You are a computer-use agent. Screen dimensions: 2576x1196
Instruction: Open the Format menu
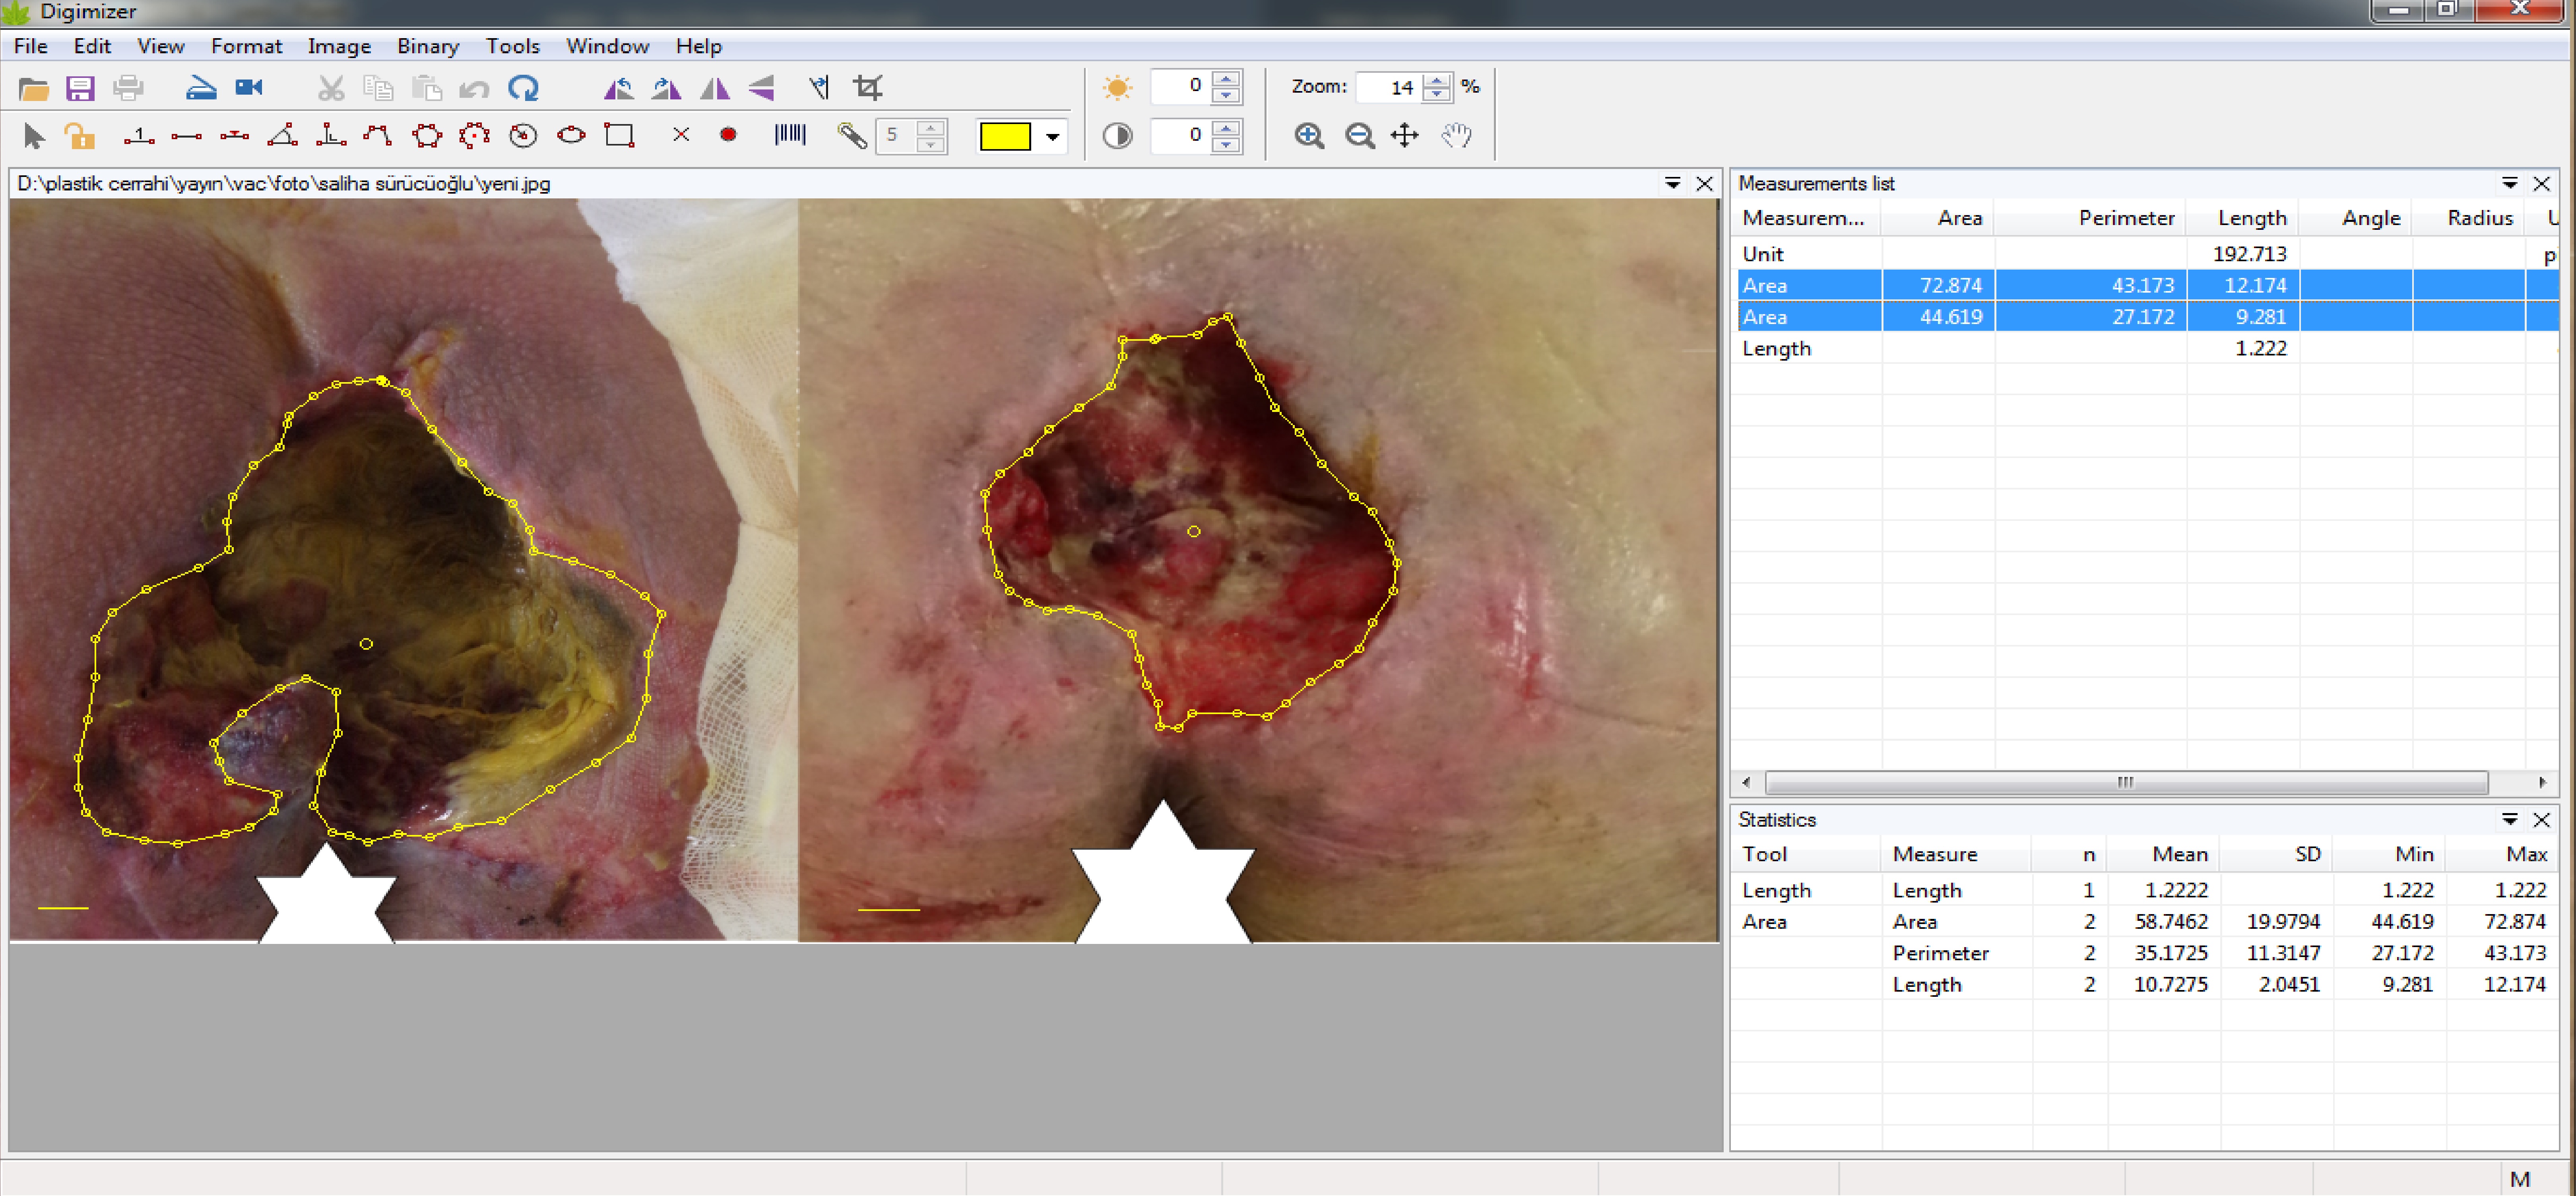[x=246, y=46]
